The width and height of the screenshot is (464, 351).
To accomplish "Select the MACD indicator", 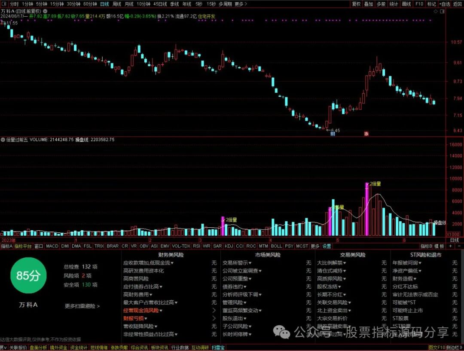I will [52, 246].
